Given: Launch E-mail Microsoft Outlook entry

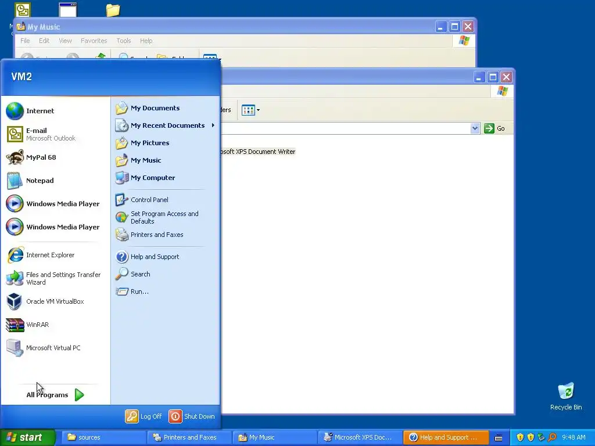Looking at the screenshot, I should coord(55,134).
